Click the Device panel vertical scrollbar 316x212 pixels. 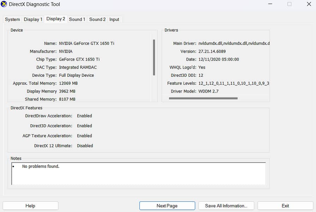pyautogui.click(x=154, y=57)
